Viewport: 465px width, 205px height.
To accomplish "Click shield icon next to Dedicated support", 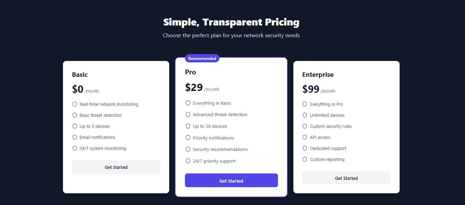I will pos(305,148).
